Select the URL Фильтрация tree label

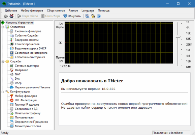[x=26, y=100]
